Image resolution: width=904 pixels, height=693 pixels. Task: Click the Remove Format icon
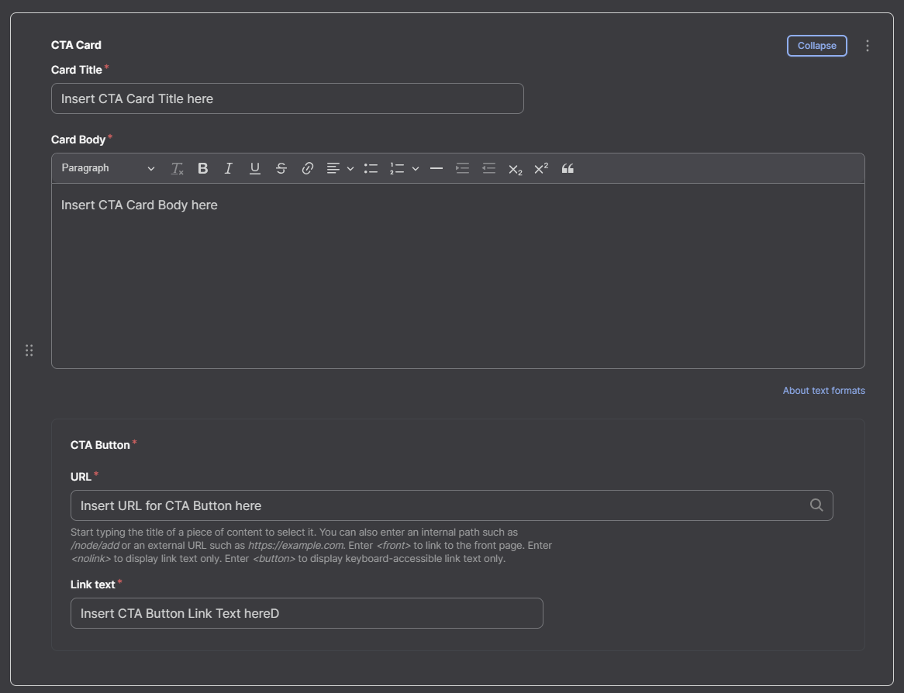click(x=177, y=168)
